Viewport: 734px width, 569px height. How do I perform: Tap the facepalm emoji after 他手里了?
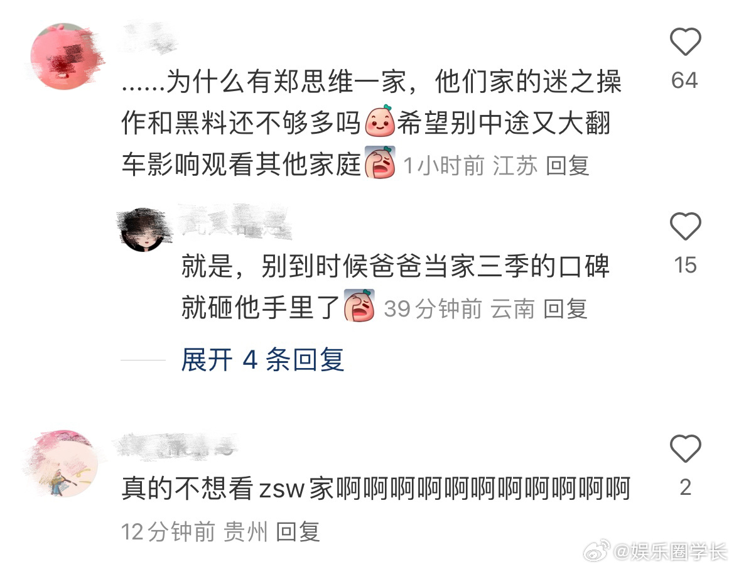[359, 305]
